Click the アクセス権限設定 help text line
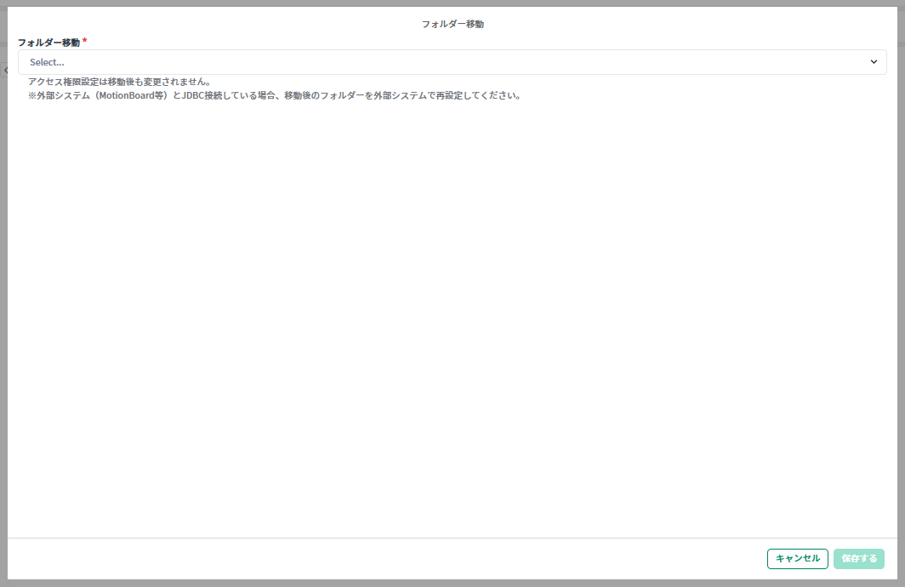This screenshot has width=905, height=587. [x=119, y=82]
